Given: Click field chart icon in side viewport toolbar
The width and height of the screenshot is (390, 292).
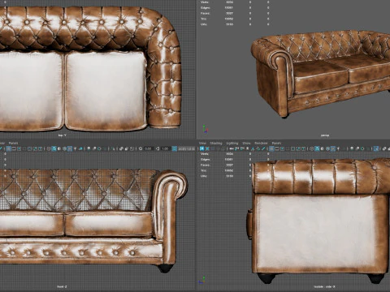Looking at the screenshot, I should [x=292, y=148].
